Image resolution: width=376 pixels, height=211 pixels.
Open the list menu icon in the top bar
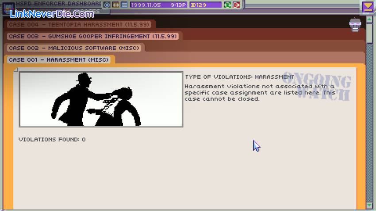[124, 4]
